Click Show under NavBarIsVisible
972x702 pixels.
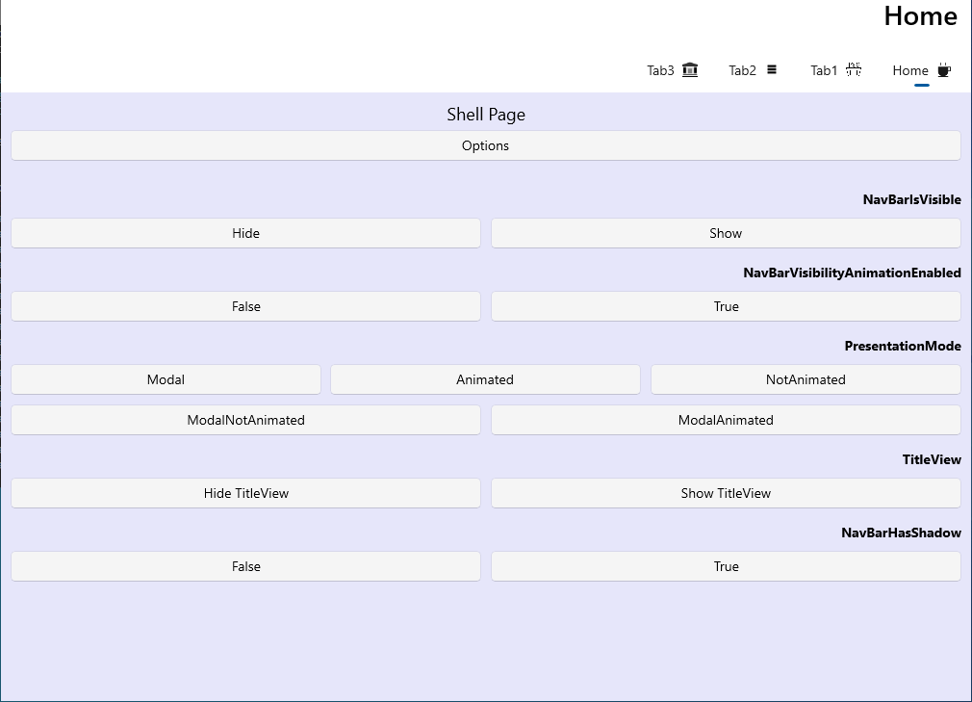pyautogui.click(x=726, y=233)
